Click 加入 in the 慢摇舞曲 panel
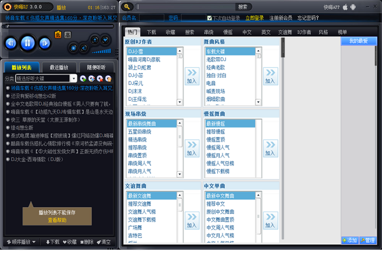Image resolution: width=382 pixels, height=254 pixels. click(270, 149)
